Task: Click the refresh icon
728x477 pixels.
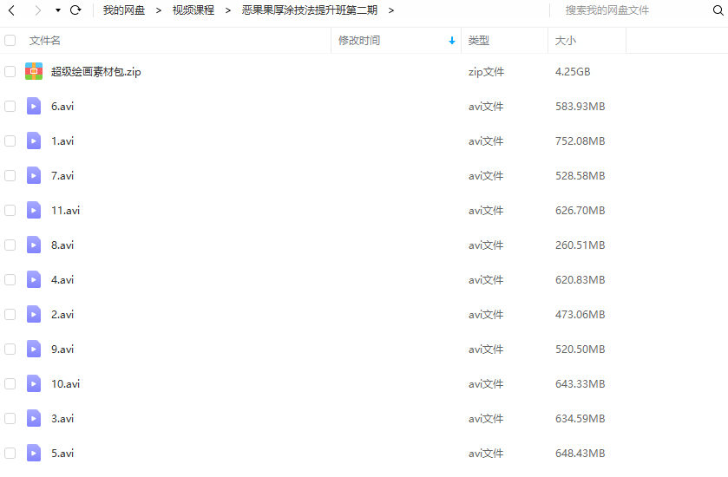Action: (x=75, y=10)
